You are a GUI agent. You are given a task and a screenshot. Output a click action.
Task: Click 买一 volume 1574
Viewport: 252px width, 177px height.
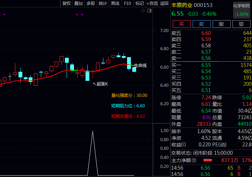(246, 65)
